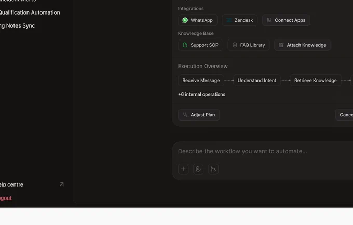The image size is (353, 225).
Task: Open the Zendesk integration chip
Action: [239, 20]
